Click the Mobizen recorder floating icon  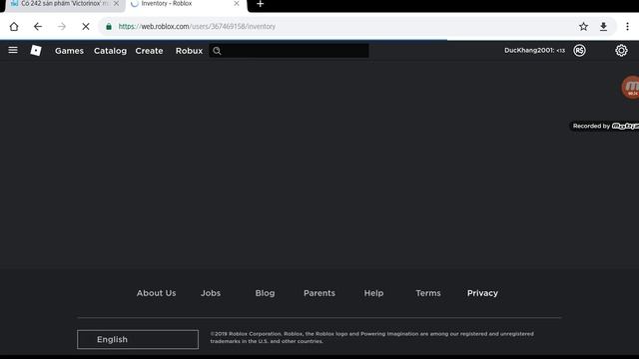coord(630,87)
